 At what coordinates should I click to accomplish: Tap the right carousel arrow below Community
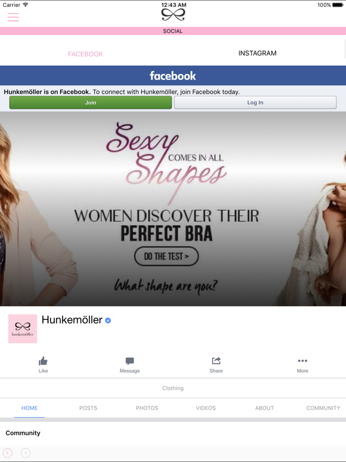(x=25, y=453)
